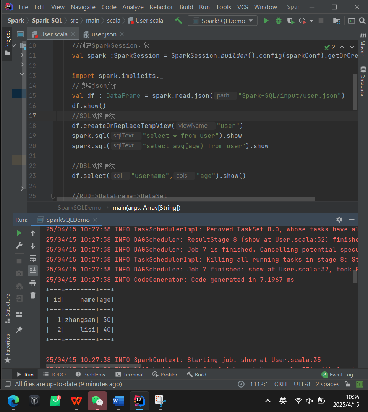Rerun SparkSQLDemo in the Run panel

19,233
